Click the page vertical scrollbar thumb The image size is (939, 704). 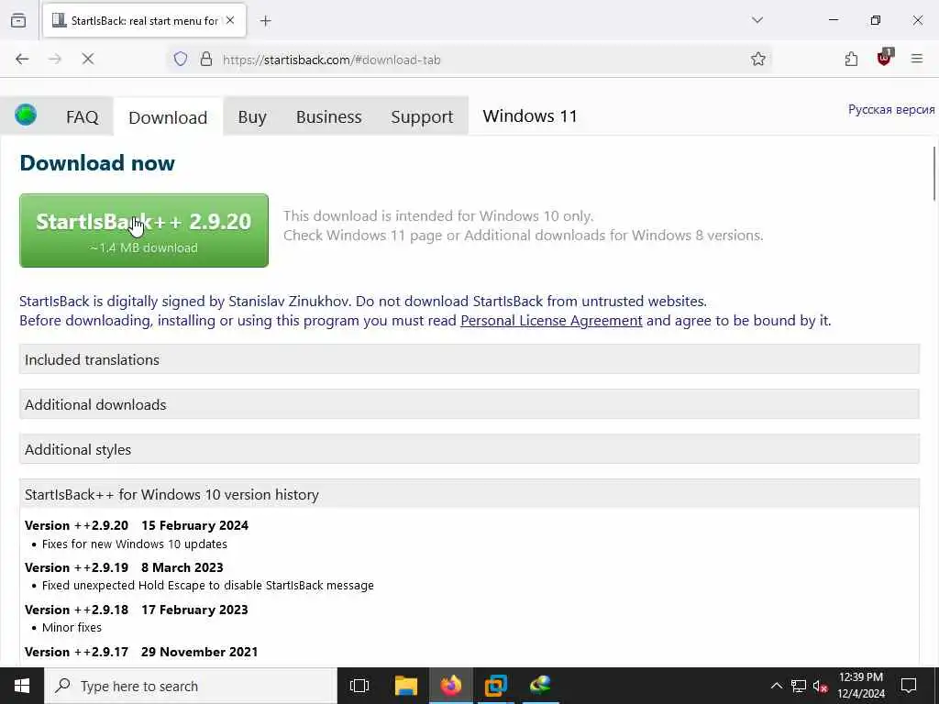click(x=934, y=173)
